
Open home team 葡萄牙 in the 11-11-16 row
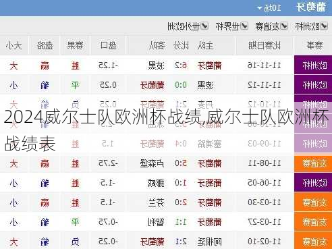209,65
